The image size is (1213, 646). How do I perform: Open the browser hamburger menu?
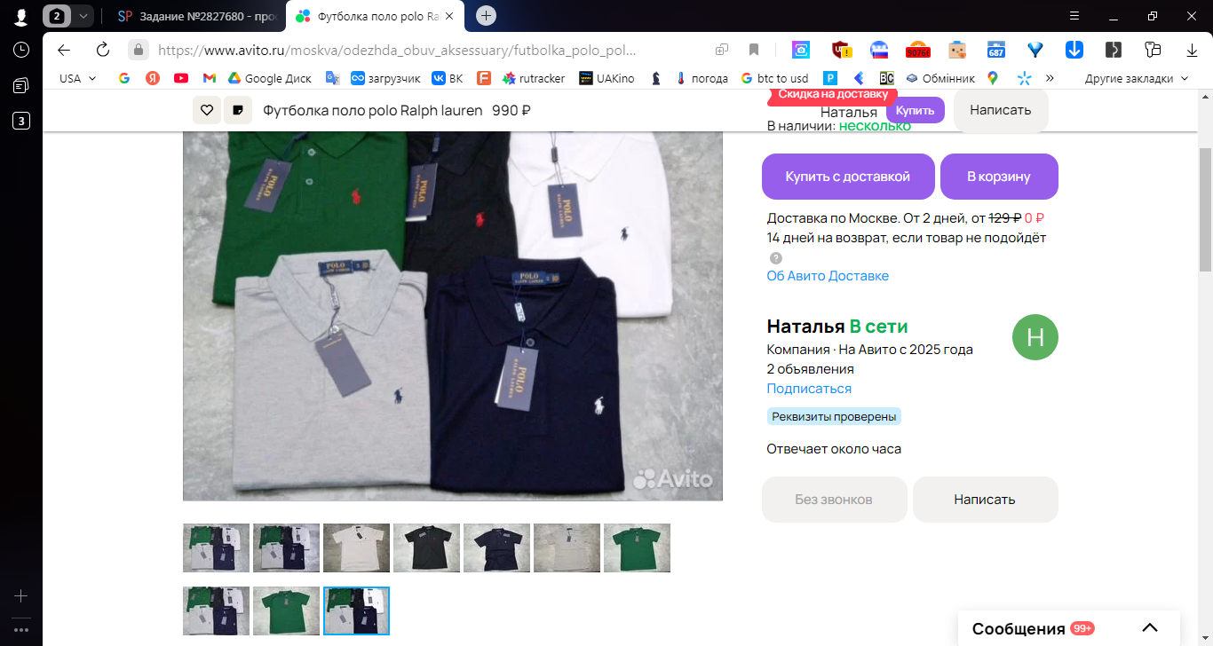(1074, 16)
